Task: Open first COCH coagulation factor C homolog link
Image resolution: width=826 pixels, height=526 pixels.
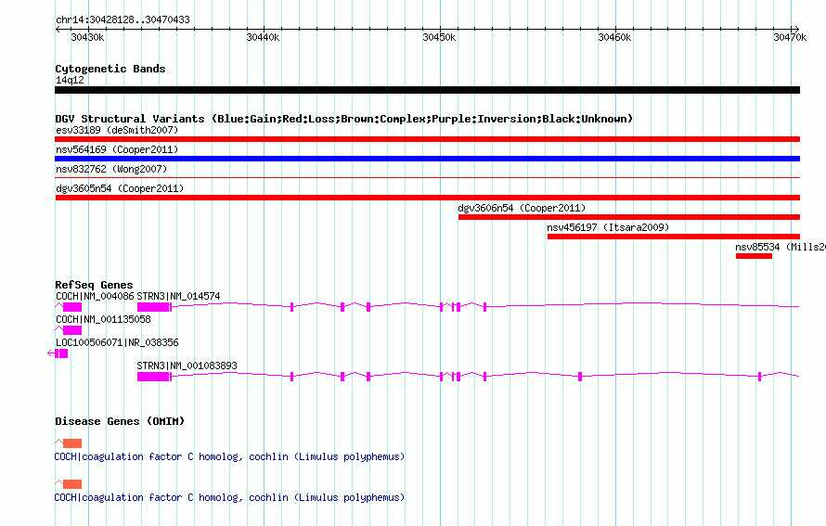Action: [229, 457]
